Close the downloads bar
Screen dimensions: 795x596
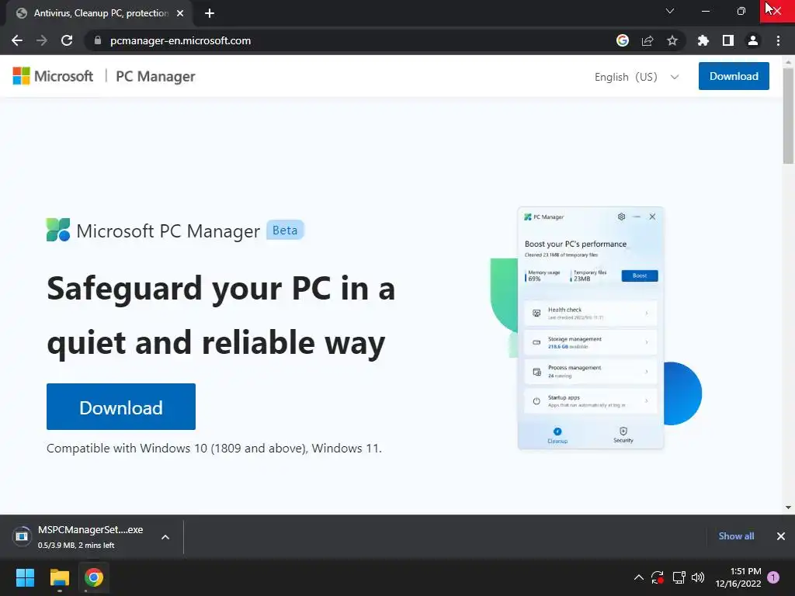(781, 536)
